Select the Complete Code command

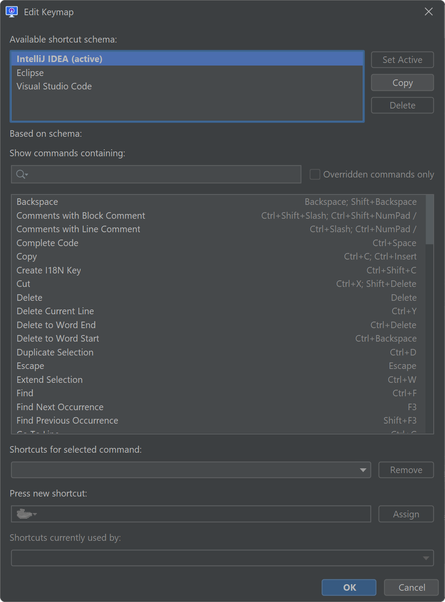coord(218,243)
